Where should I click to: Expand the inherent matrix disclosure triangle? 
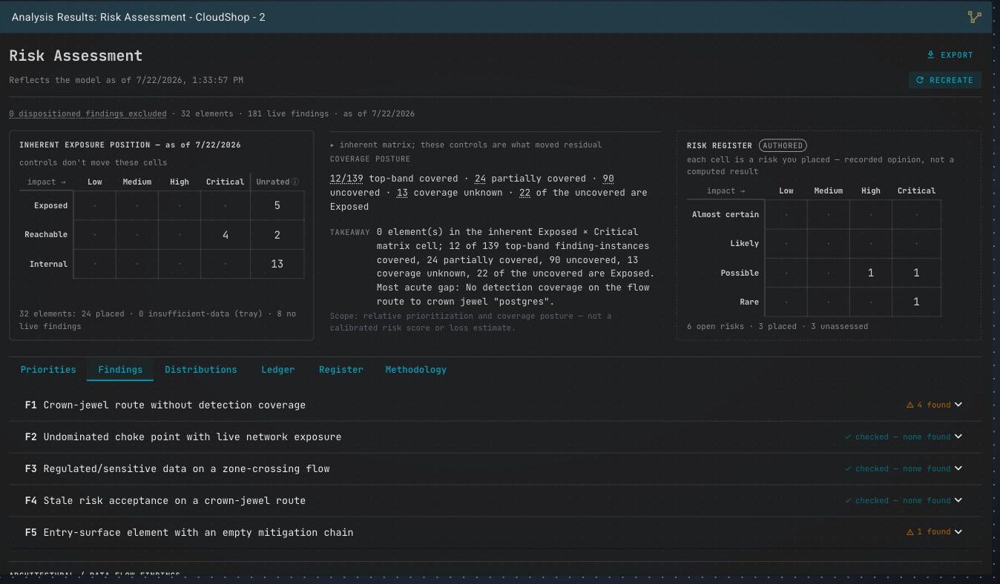(332, 145)
